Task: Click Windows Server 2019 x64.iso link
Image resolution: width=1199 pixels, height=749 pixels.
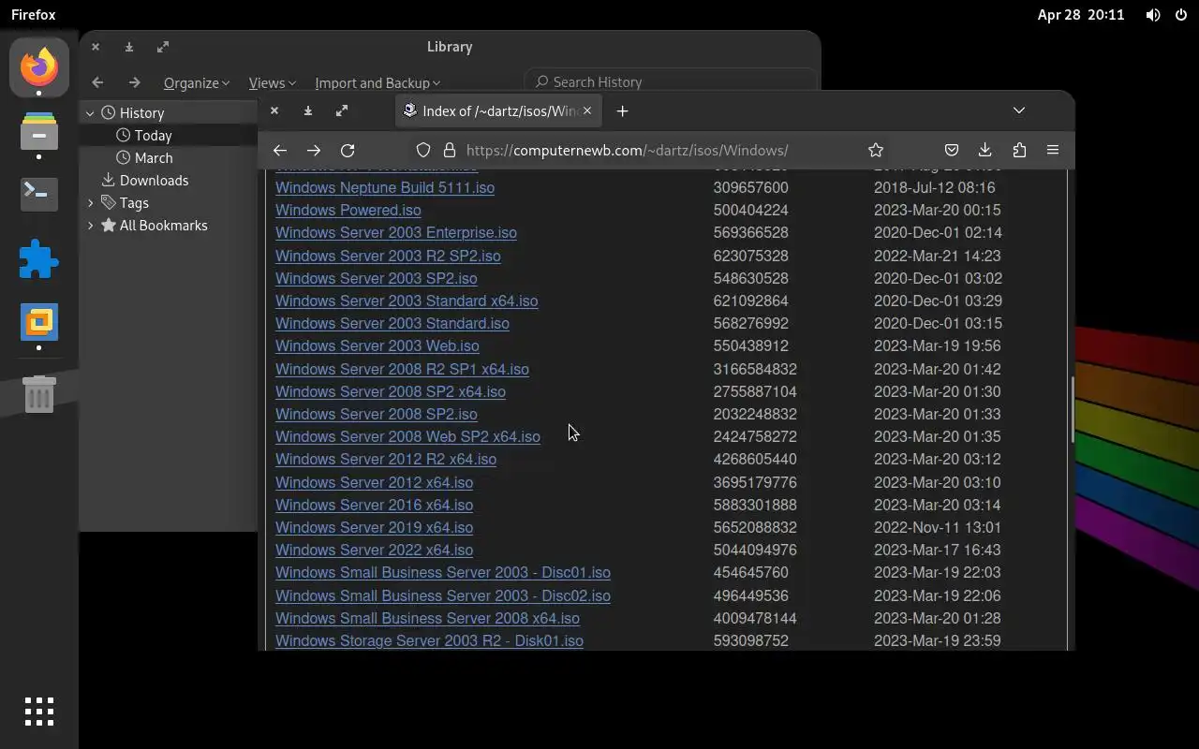Action: click(x=374, y=527)
